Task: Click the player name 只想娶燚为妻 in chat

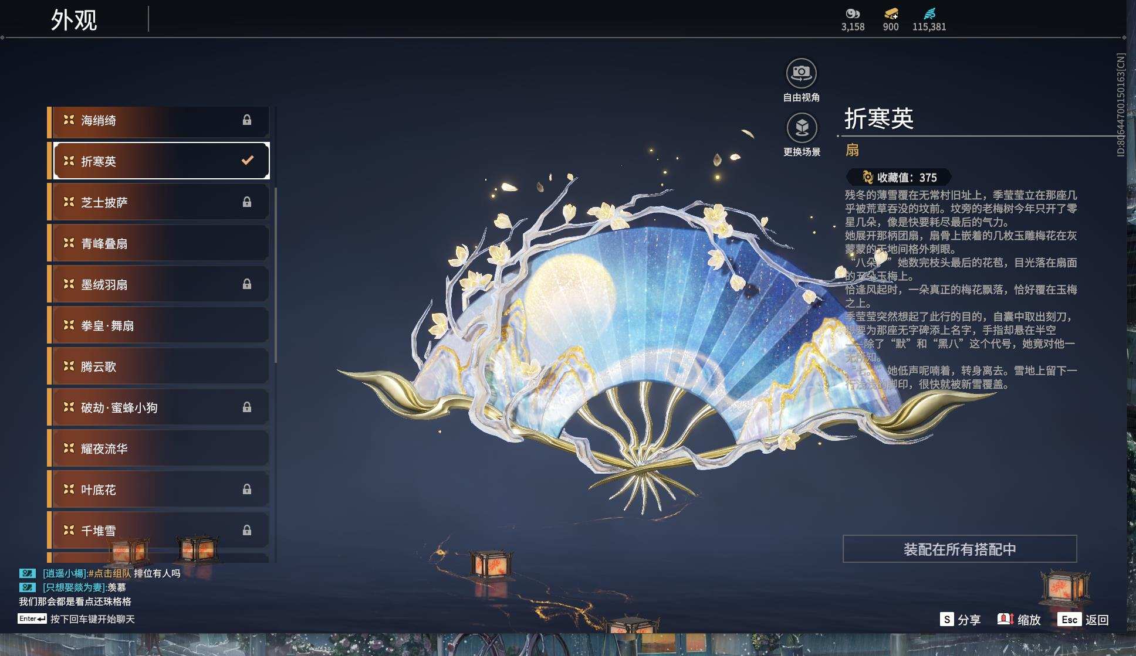Action: [75, 587]
